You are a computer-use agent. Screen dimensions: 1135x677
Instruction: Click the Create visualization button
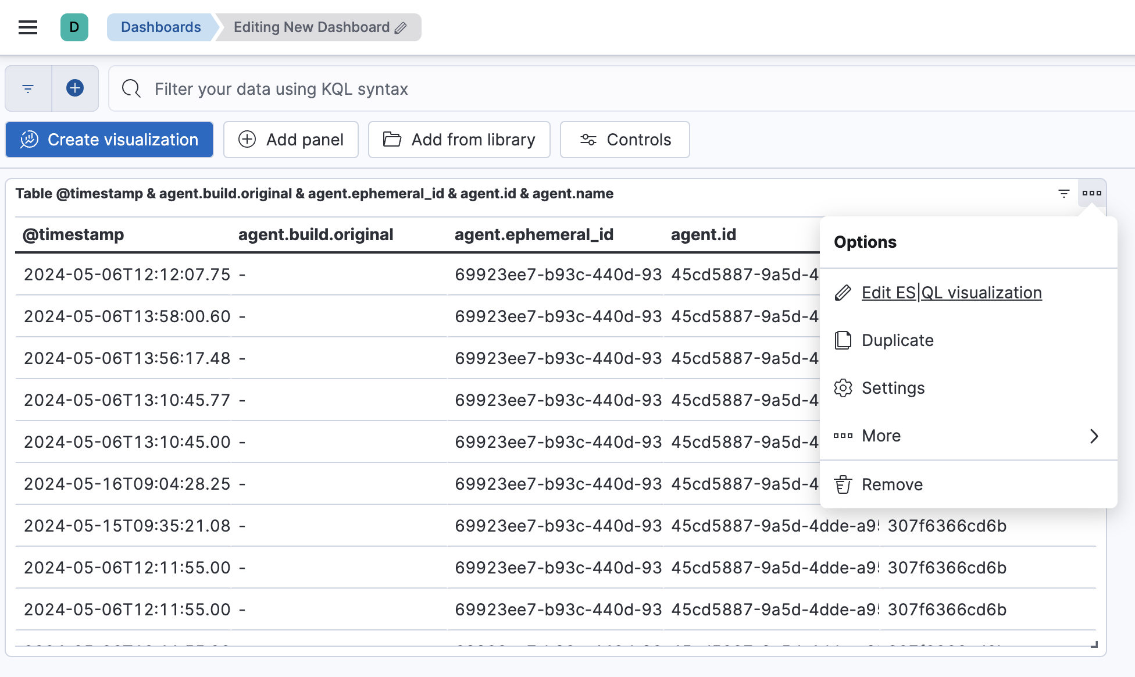[x=109, y=140]
